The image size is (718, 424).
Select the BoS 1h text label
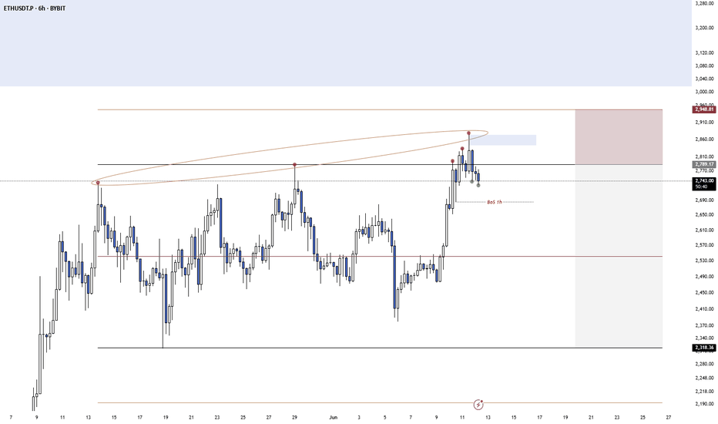(495, 202)
